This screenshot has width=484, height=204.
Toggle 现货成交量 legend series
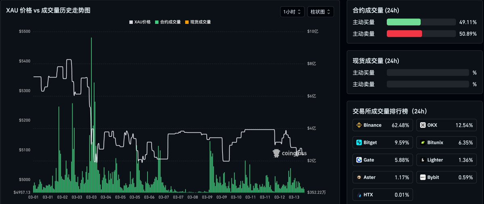(198, 22)
